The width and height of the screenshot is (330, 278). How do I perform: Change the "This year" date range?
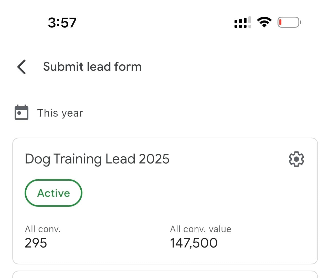[x=60, y=113]
